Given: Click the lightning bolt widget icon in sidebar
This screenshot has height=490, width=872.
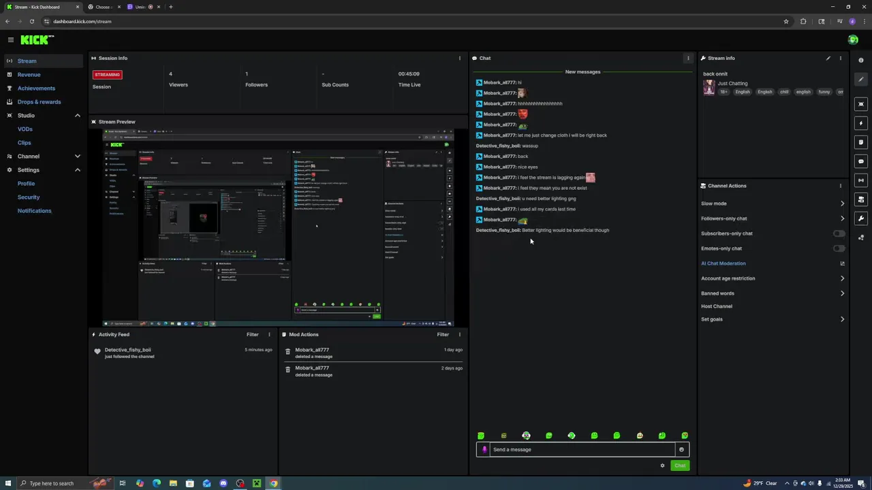Looking at the screenshot, I should click(x=861, y=123).
